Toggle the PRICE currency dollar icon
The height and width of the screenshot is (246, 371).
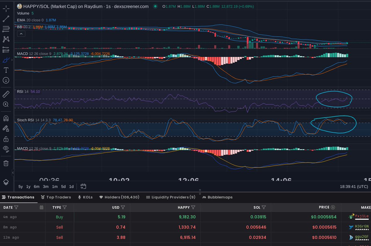[x=333, y=207]
